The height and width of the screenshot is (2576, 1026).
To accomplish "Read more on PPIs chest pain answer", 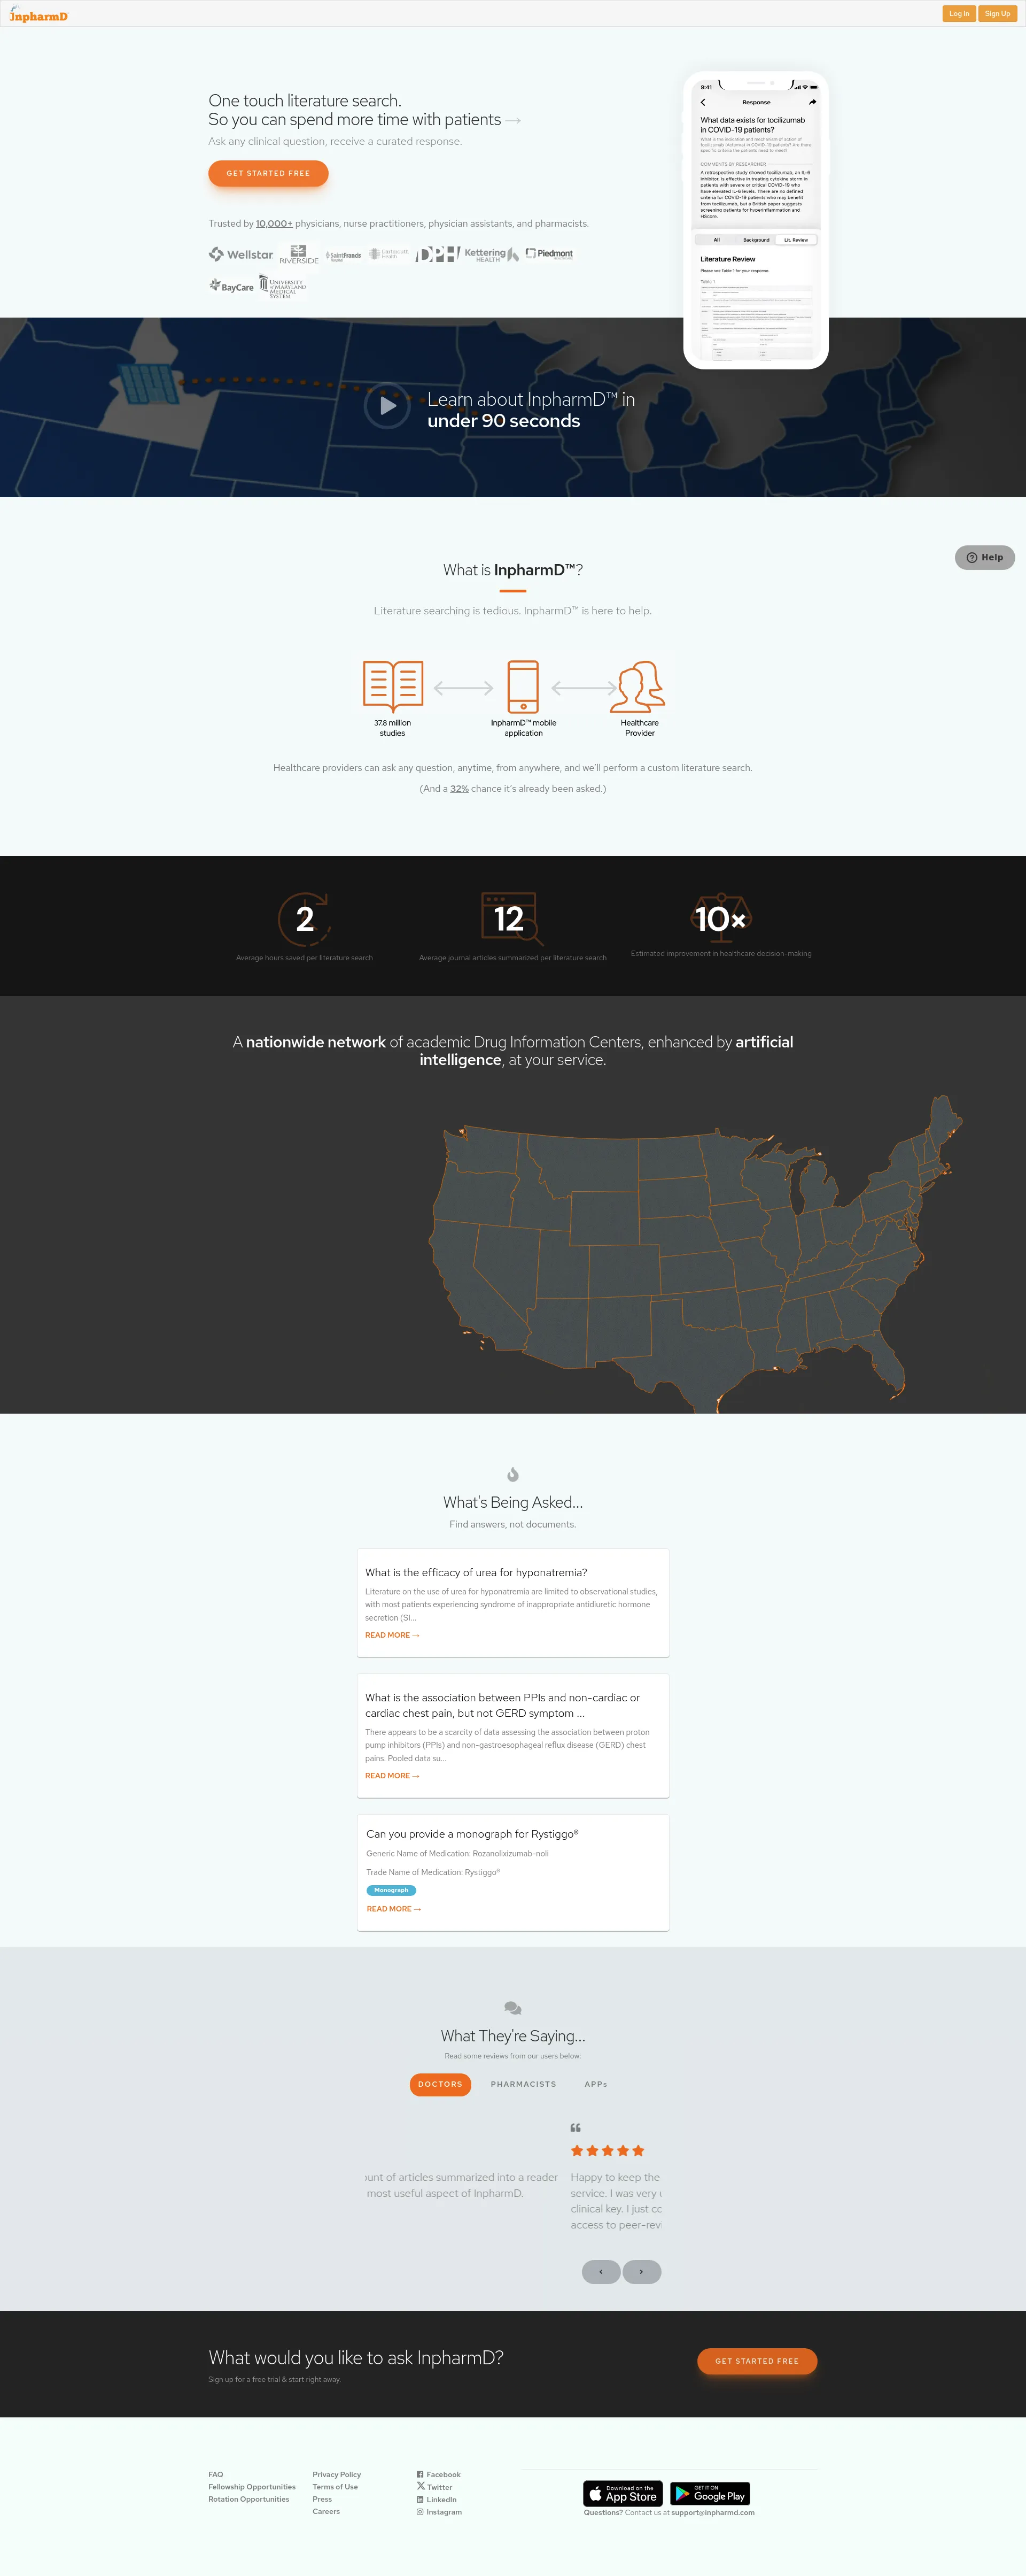I will tap(392, 1776).
